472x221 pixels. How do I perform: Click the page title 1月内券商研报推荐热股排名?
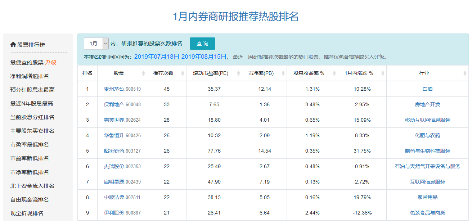tap(236, 17)
